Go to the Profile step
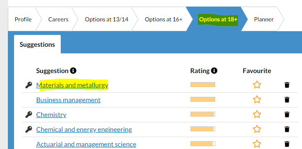This screenshot has height=149, width=302. (x=23, y=19)
